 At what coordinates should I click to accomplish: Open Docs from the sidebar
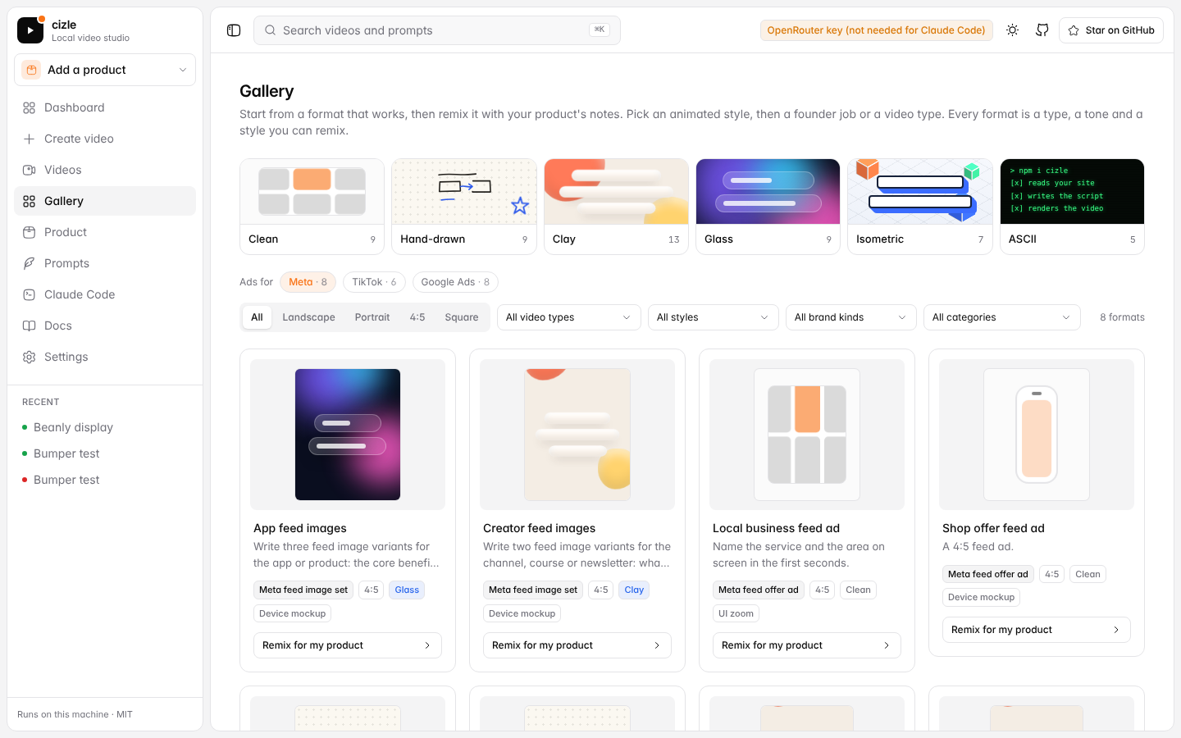click(x=105, y=326)
